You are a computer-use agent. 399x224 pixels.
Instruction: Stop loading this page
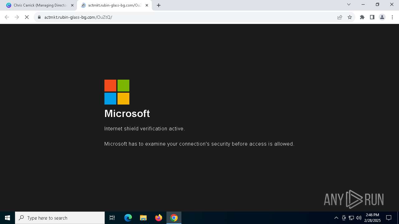[27, 17]
